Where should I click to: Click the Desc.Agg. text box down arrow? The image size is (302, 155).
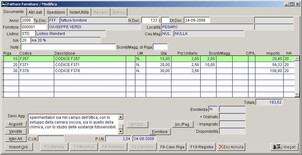120,131
